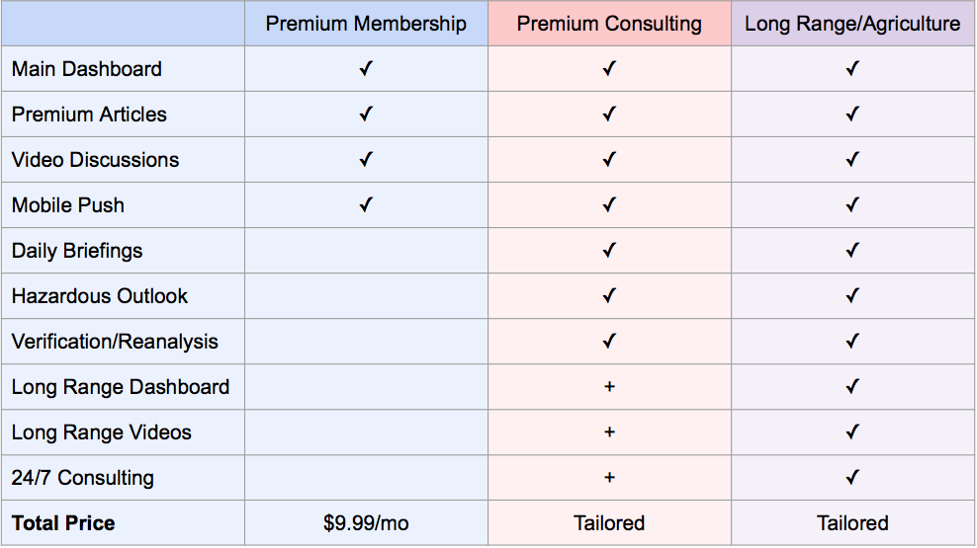Screen dimensions: 977x548
Task: Click Hazardous Outlook checkmark under Long Range/Agriculture
Action: click(853, 295)
